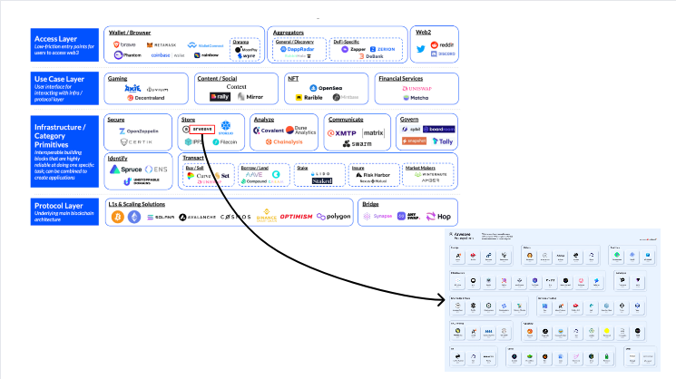This screenshot has height=379, width=676.
Task: Select the Solana logo
Action: [161, 217]
